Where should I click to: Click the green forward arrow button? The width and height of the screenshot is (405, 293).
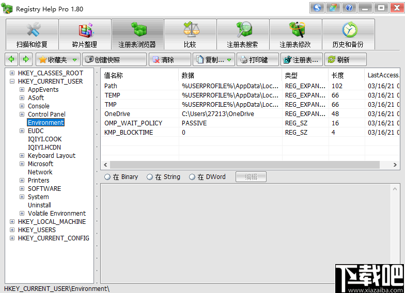[x=26, y=59]
